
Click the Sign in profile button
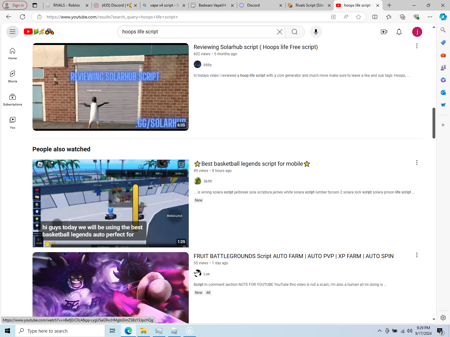coord(15,5)
